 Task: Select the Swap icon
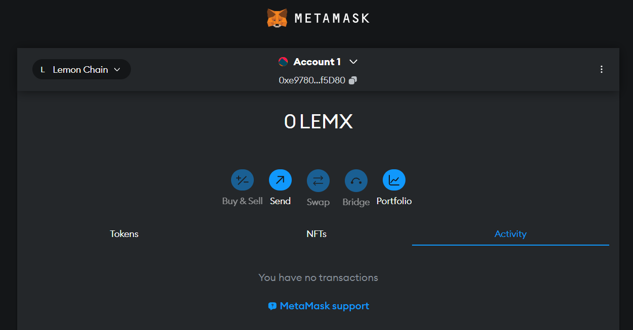(x=318, y=180)
